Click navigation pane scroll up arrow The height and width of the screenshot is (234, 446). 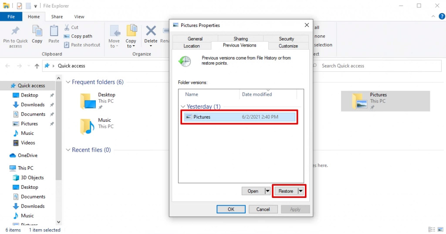pyautogui.click(x=59, y=78)
